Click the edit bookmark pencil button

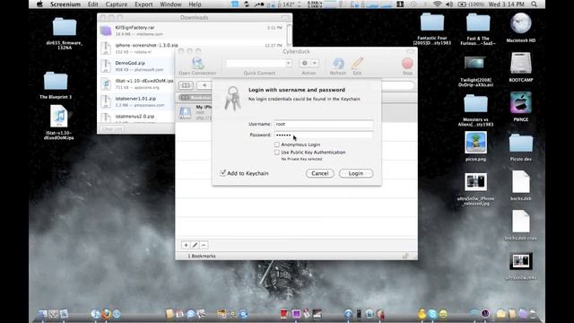[x=195, y=245]
